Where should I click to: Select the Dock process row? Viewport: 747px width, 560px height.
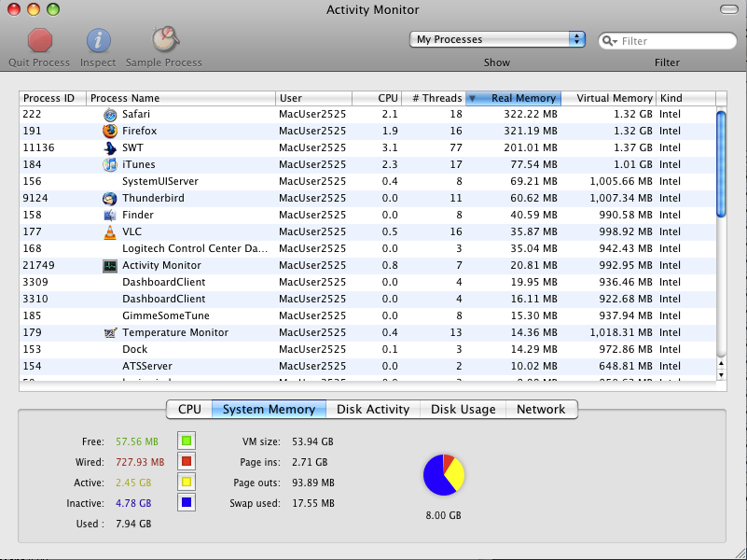point(367,349)
